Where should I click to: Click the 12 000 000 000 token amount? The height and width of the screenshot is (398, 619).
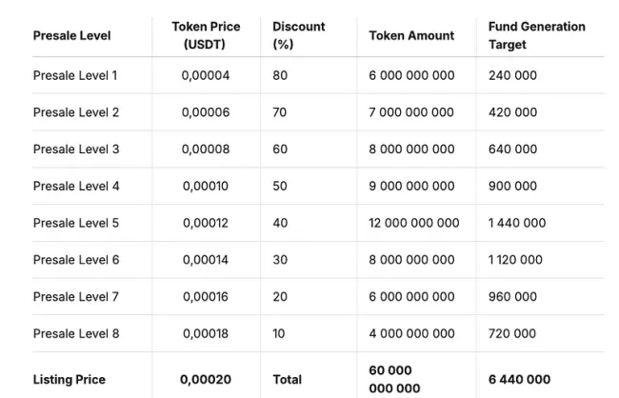coord(414,223)
